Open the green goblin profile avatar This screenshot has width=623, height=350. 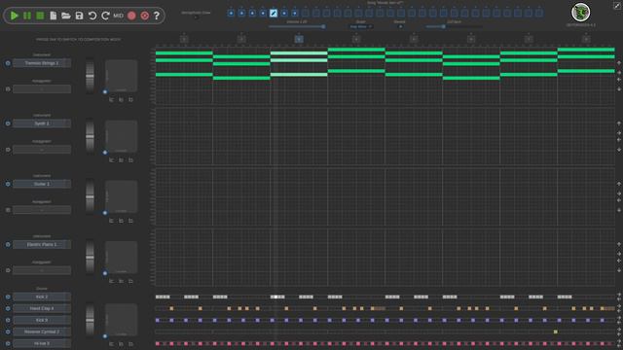click(x=580, y=12)
